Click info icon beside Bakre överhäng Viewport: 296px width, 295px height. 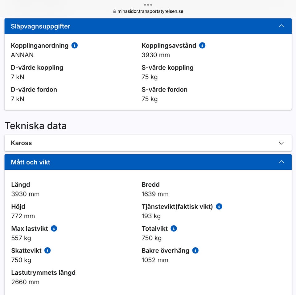[195, 250]
